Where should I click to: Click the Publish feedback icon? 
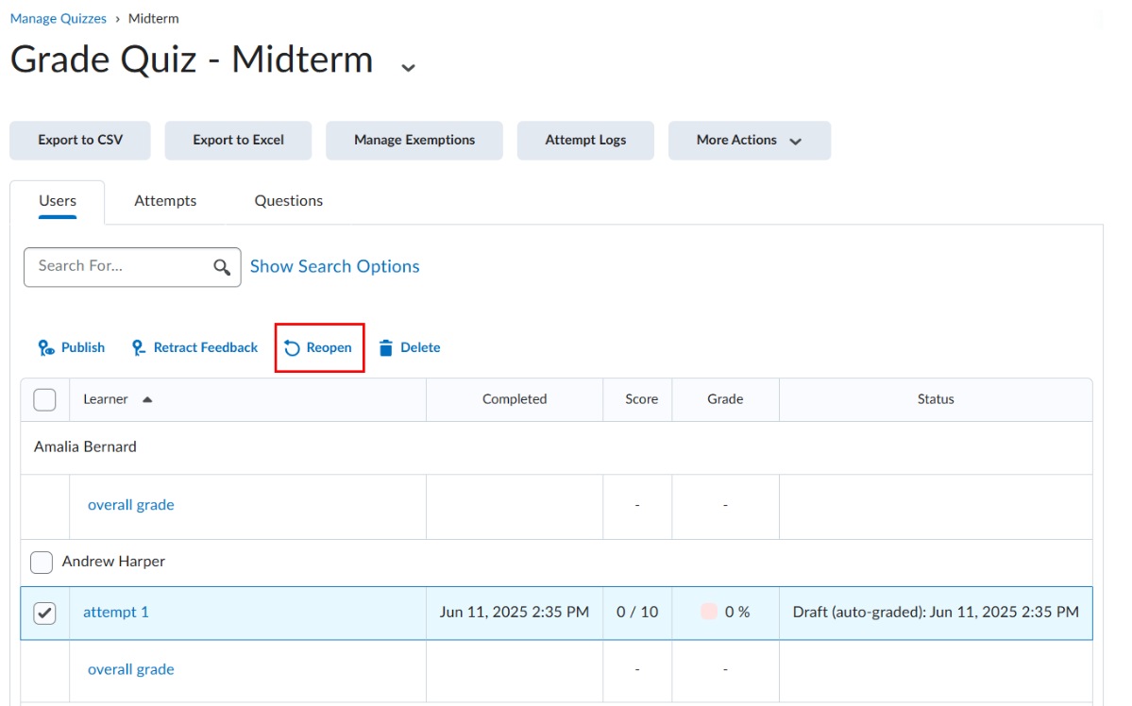point(46,348)
